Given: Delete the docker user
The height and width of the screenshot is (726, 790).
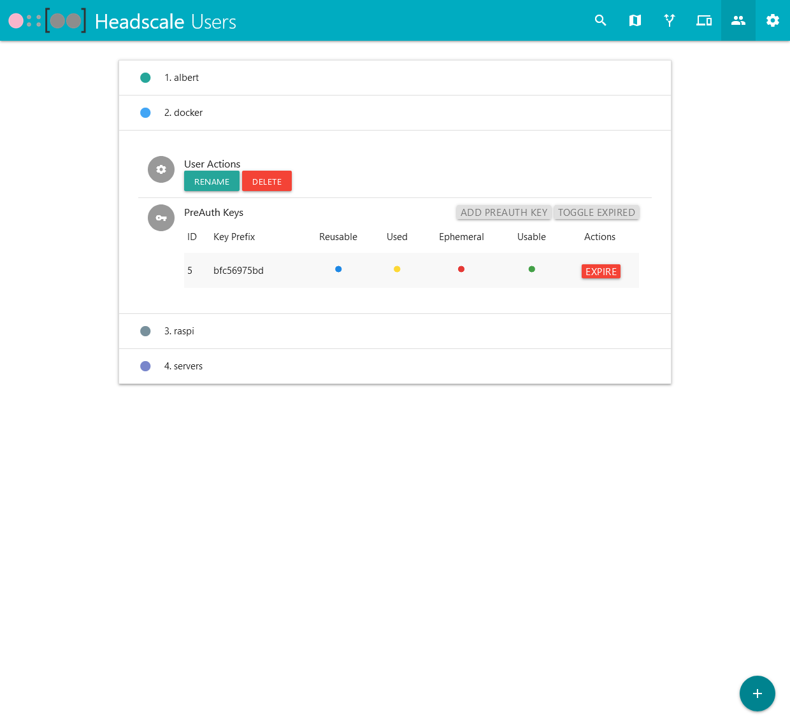Looking at the screenshot, I should 266,181.
